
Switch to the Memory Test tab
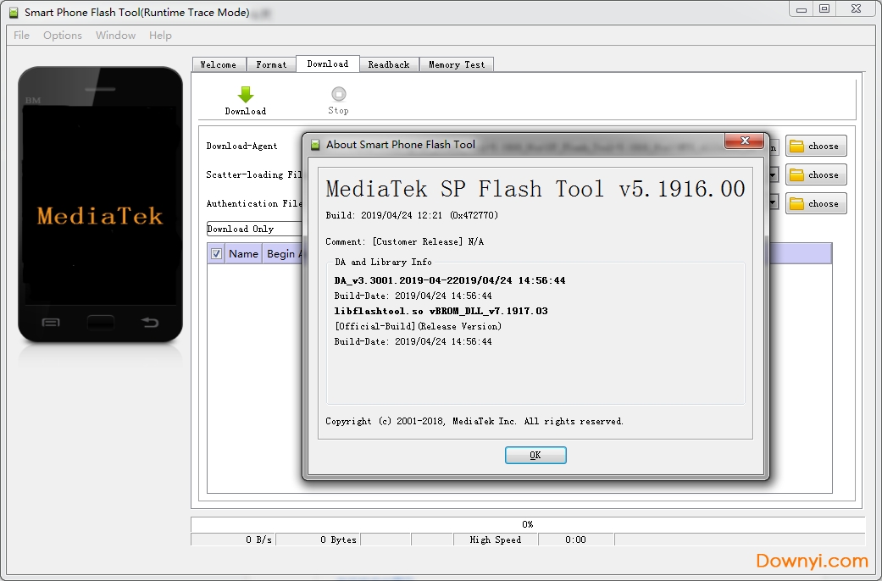(x=456, y=64)
